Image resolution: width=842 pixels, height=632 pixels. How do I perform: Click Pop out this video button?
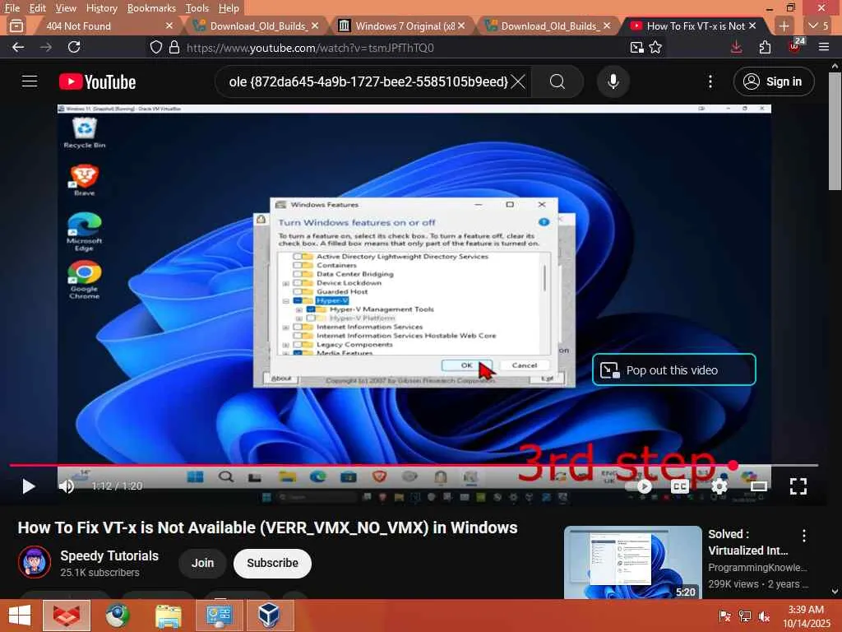674,369
